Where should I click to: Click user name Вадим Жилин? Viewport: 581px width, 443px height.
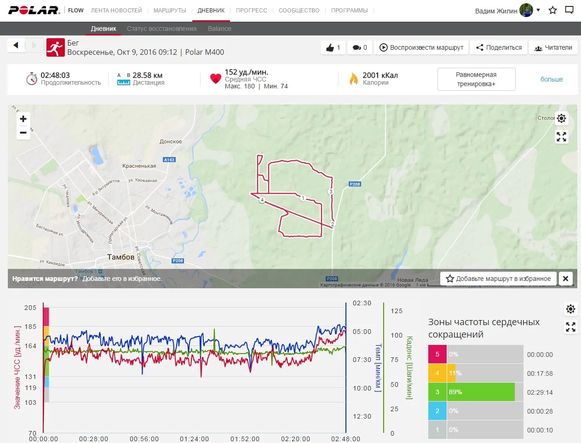click(x=496, y=11)
